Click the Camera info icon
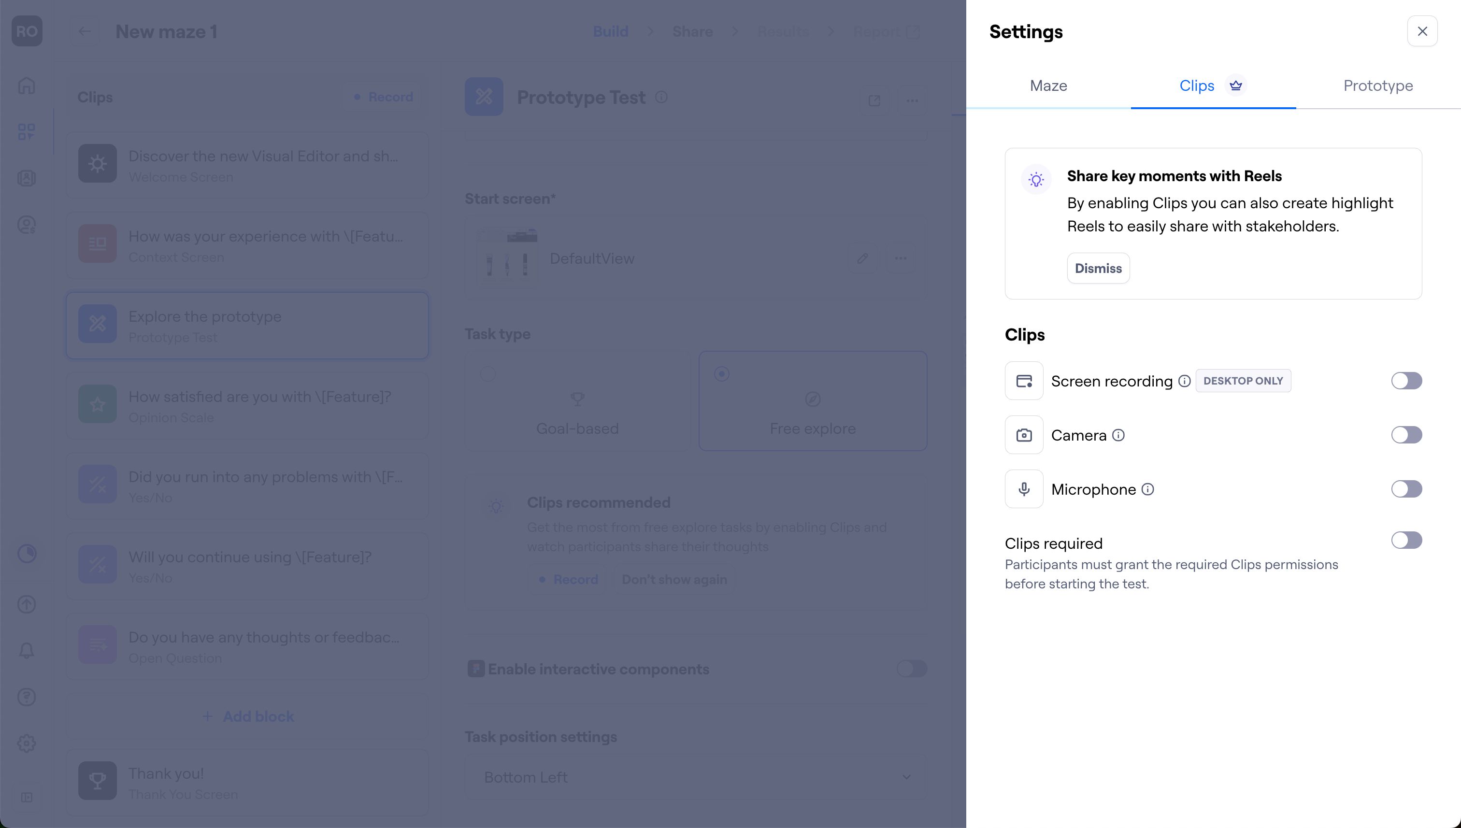The height and width of the screenshot is (828, 1461). tap(1118, 435)
